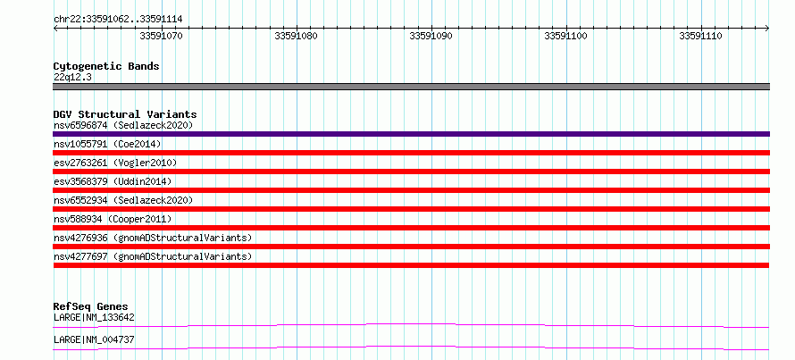Click the red bar under nsv588934
Viewport: 795px width, 360px height.
click(411, 228)
